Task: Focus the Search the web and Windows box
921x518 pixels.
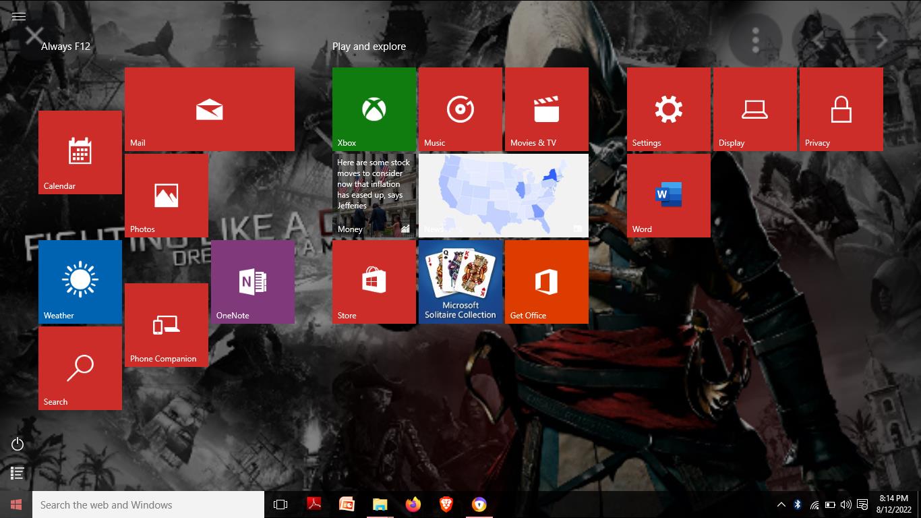Action: [x=148, y=505]
